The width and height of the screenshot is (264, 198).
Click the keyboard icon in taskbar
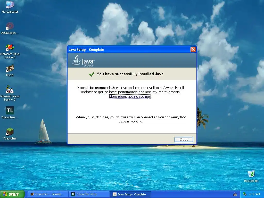[235, 194]
